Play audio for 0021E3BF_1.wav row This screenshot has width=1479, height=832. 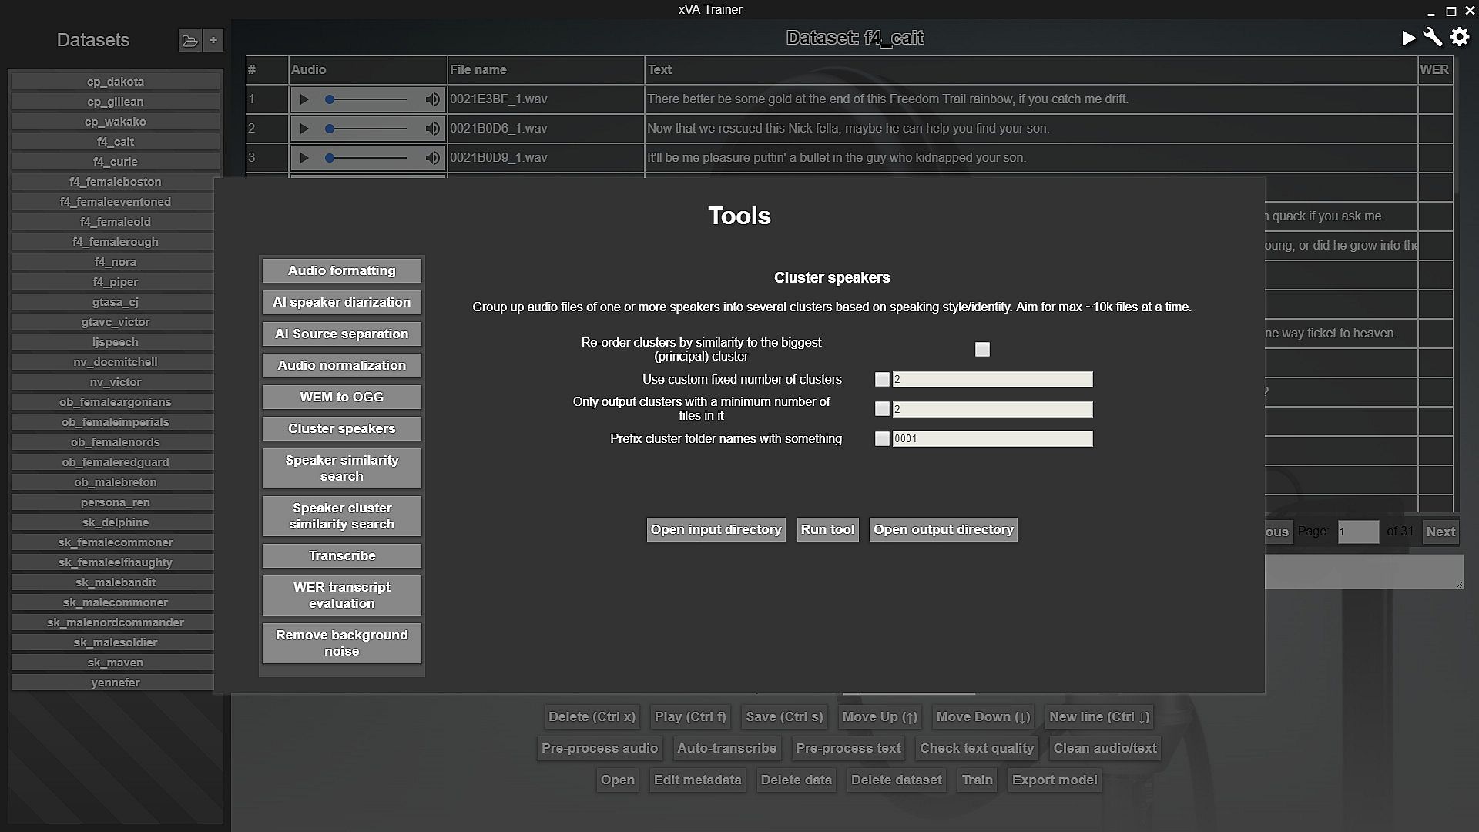pyautogui.click(x=304, y=99)
